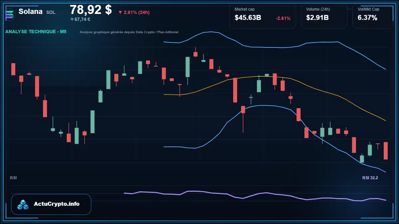
Task: Click the 2.61% (24h) change text
Action: point(136,13)
